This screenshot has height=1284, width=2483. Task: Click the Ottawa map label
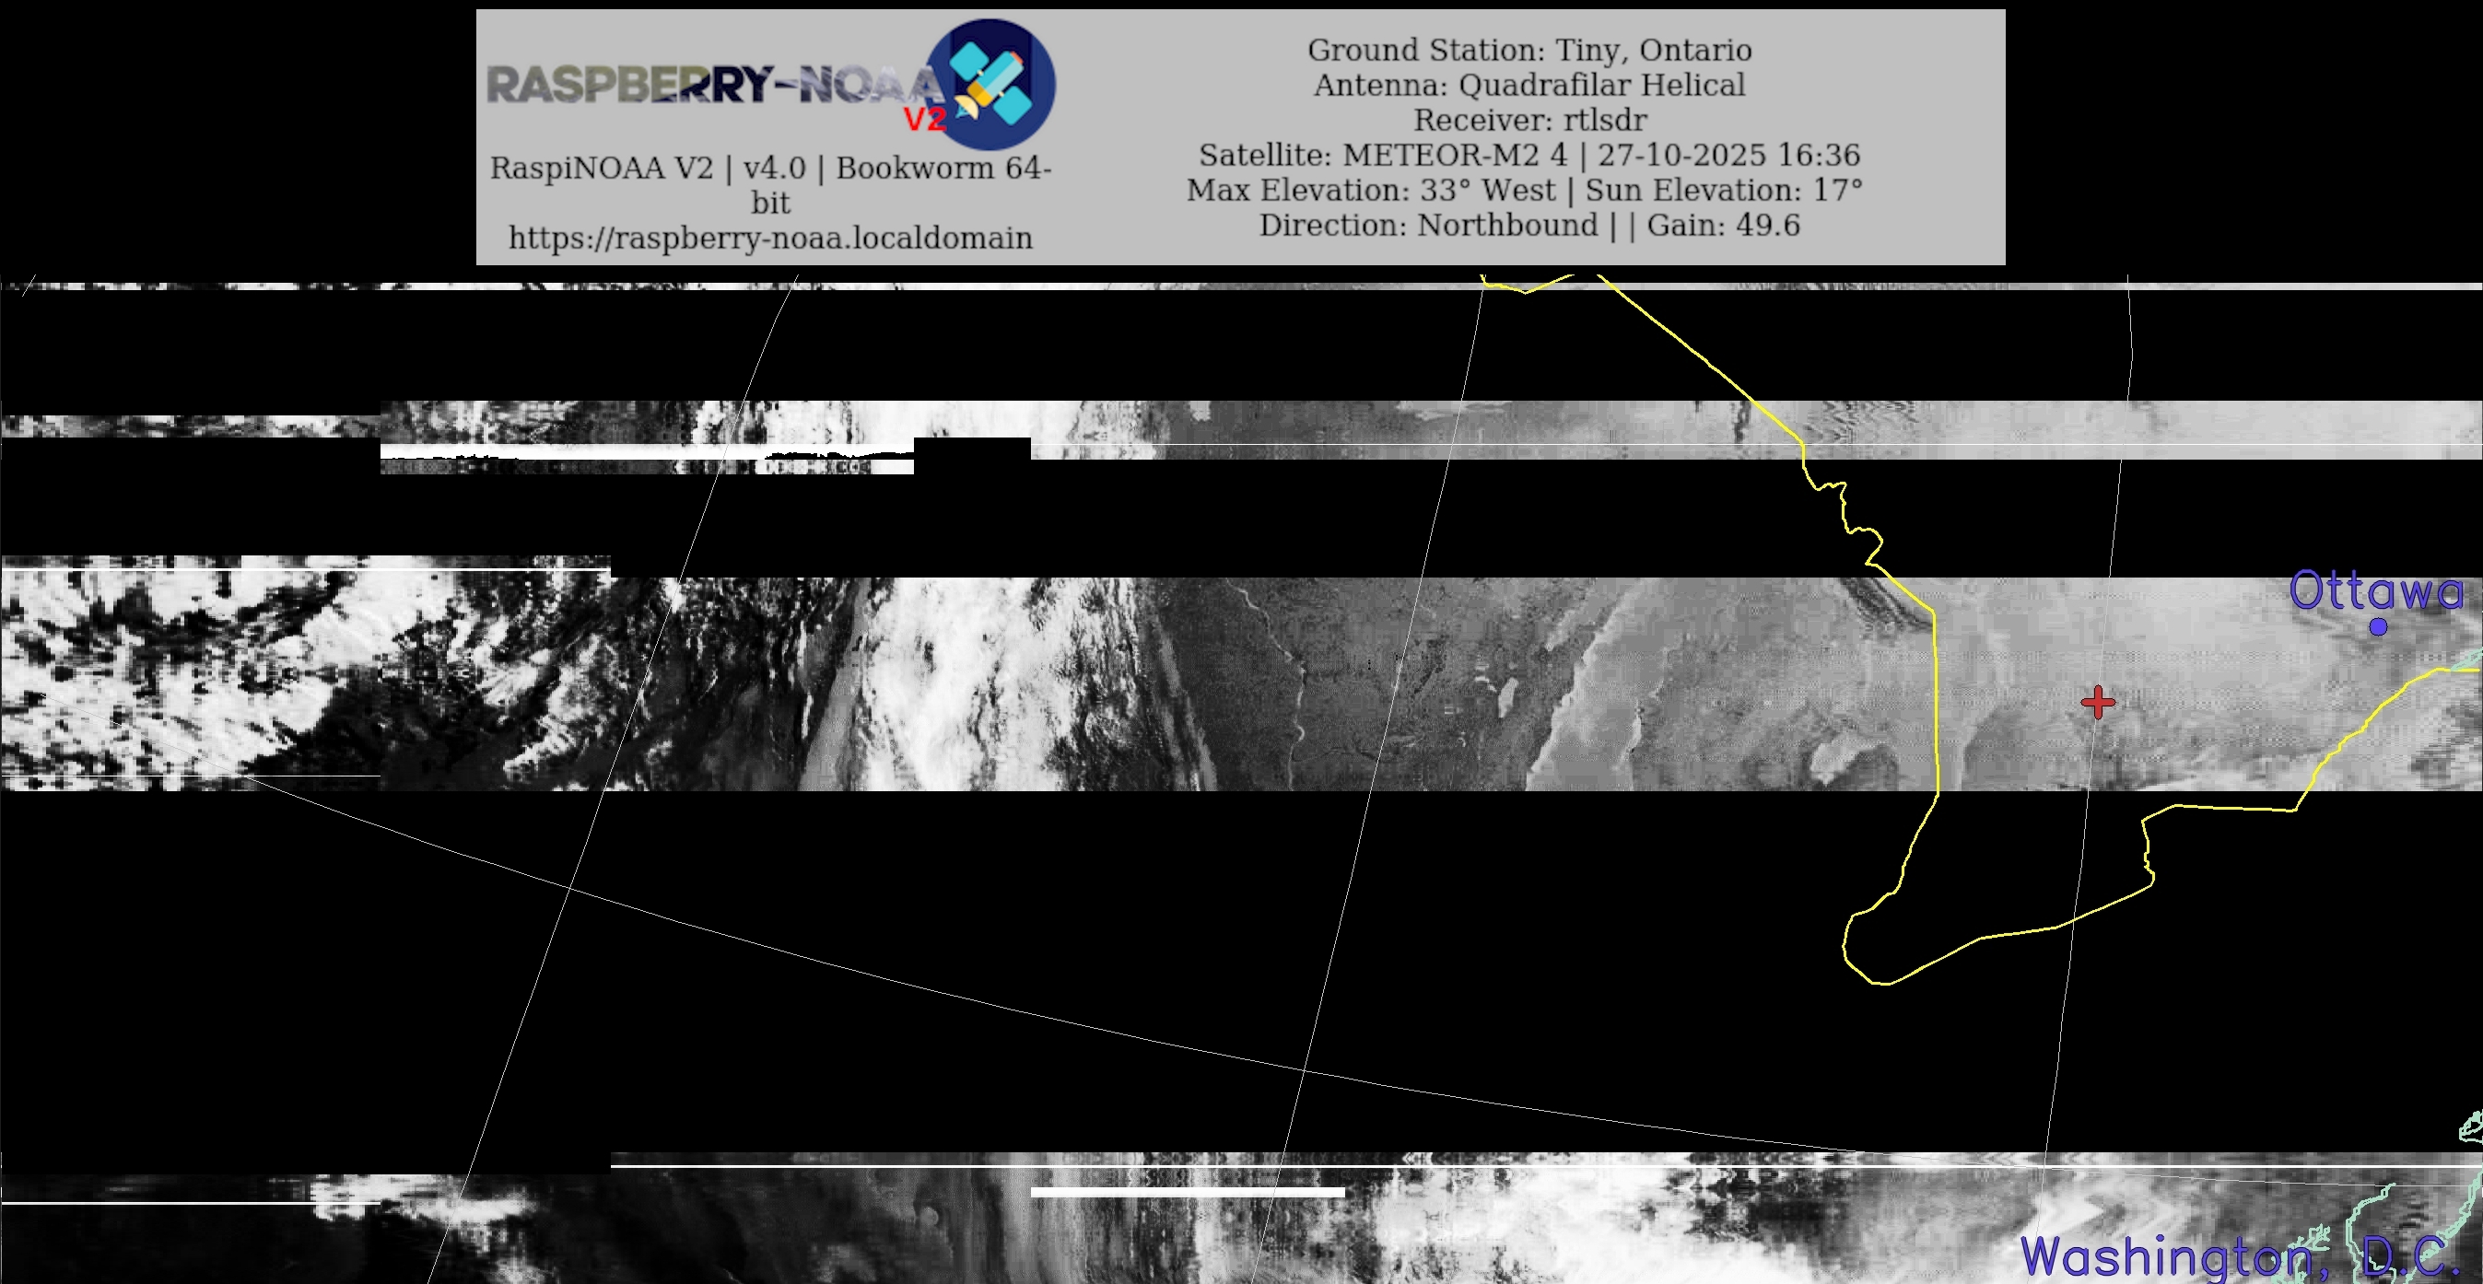tap(2375, 589)
